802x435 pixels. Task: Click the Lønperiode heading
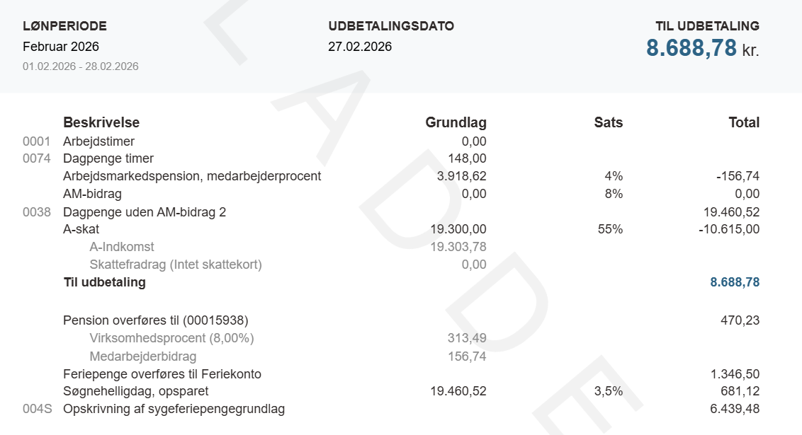coord(64,26)
